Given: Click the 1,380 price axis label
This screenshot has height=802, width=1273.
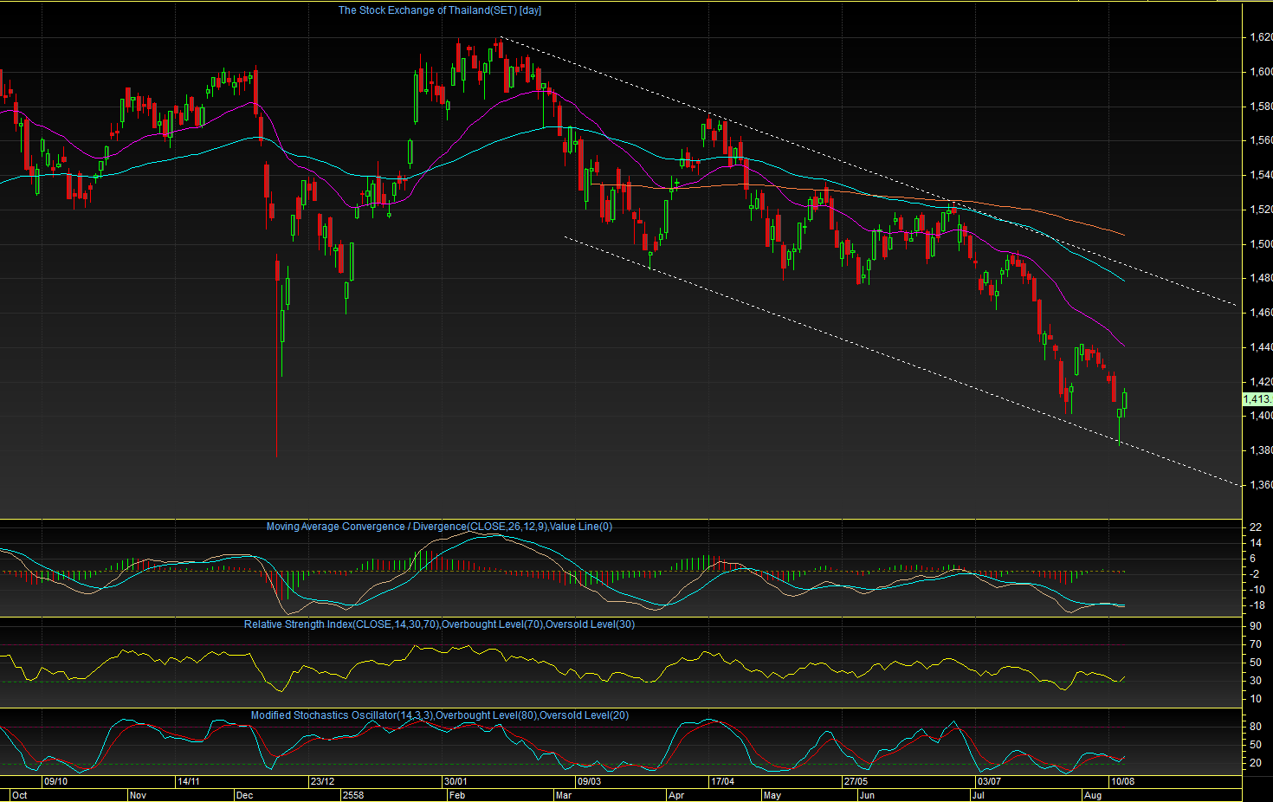Looking at the screenshot, I should pos(1261,450).
